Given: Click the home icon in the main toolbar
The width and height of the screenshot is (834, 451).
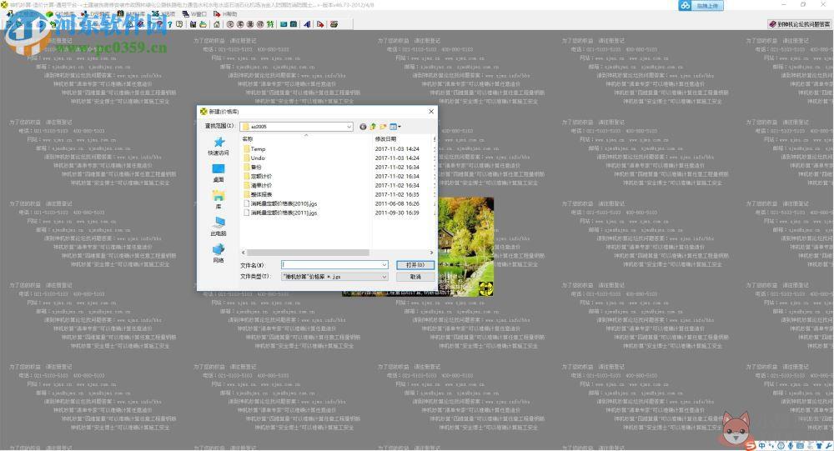Looking at the screenshot, I should coord(217,24).
